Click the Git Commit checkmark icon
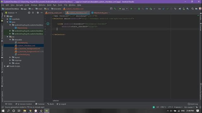The width and height of the screenshot is (202, 113). (168, 9)
